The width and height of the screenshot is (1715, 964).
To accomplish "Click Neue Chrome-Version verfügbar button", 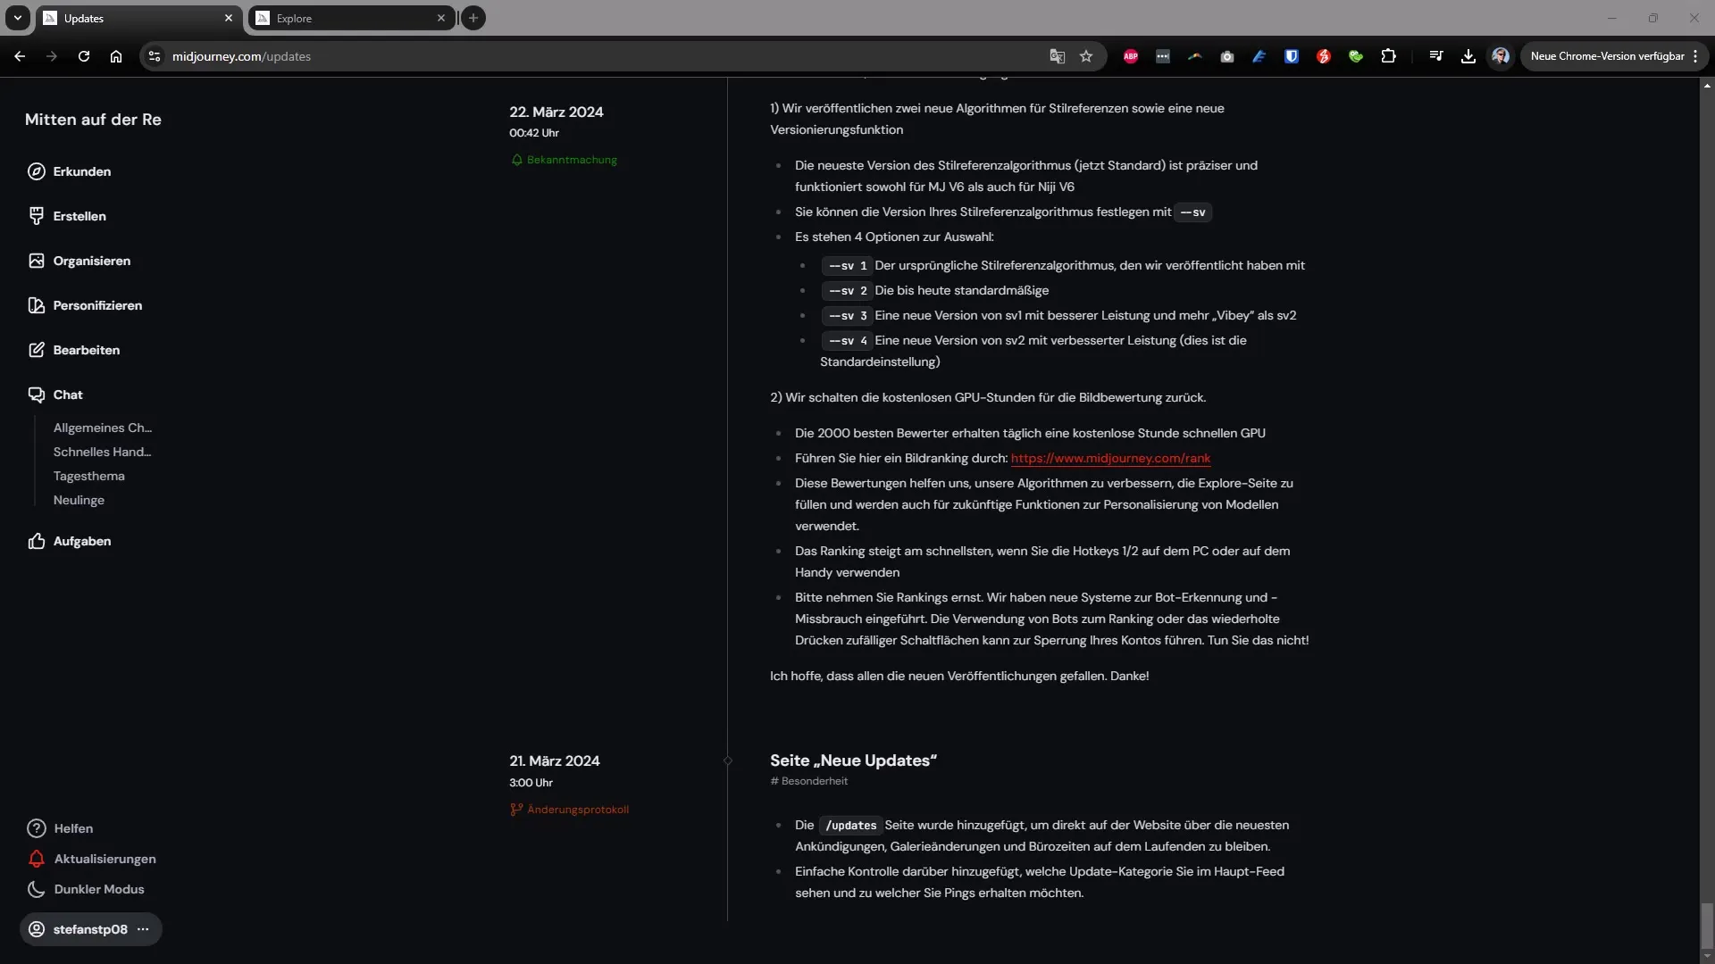I will coord(1607,56).
